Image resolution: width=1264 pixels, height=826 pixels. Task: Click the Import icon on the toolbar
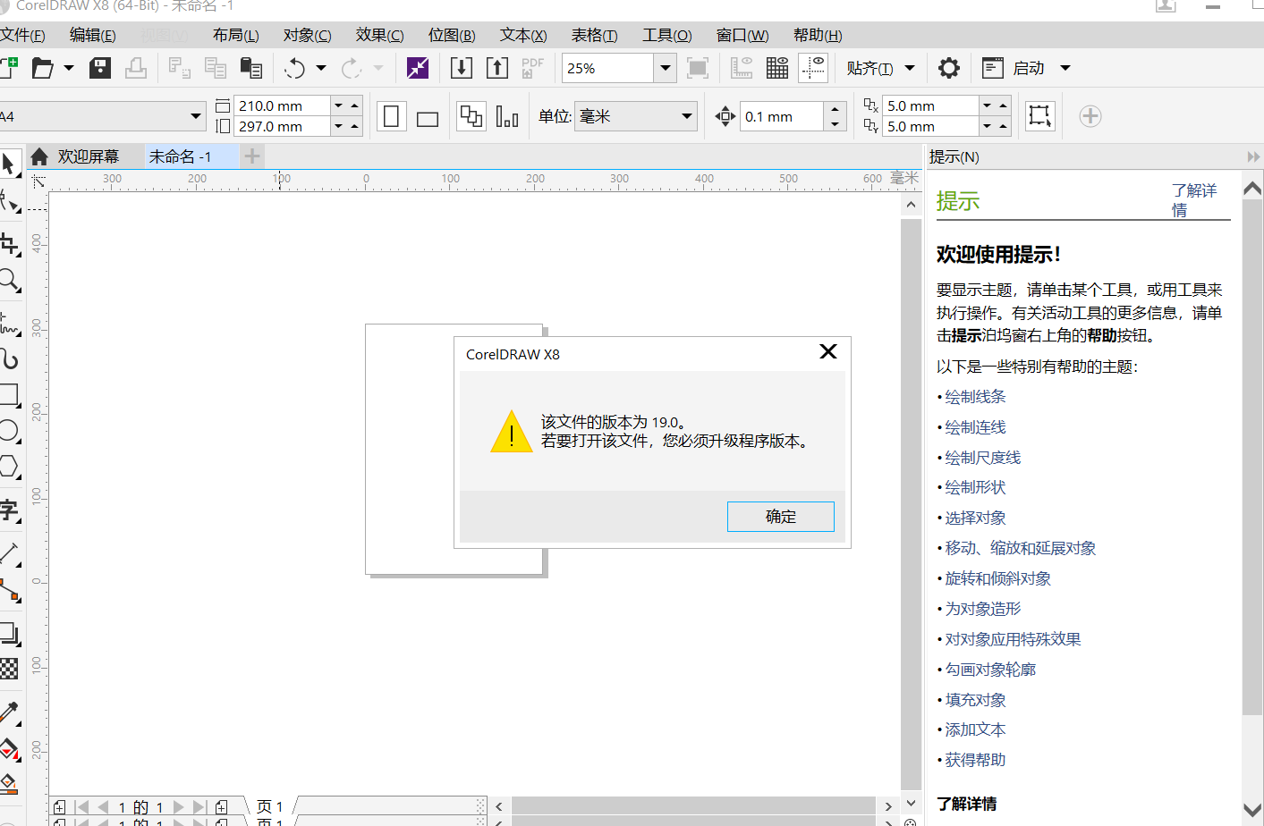click(461, 68)
